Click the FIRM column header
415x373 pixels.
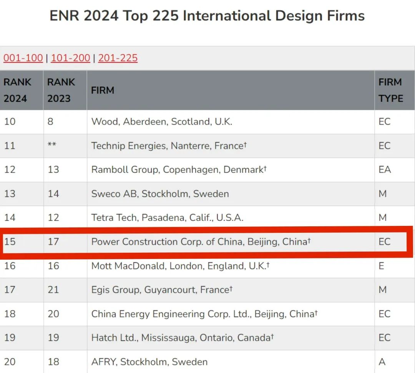(103, 90)
